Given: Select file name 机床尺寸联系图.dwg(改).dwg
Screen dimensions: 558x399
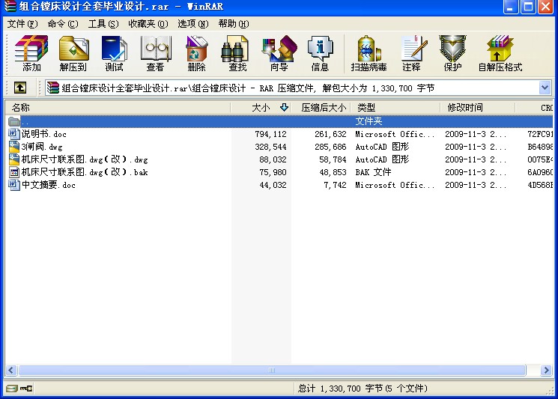Looking at the screenshot, I should click(85, 159).
